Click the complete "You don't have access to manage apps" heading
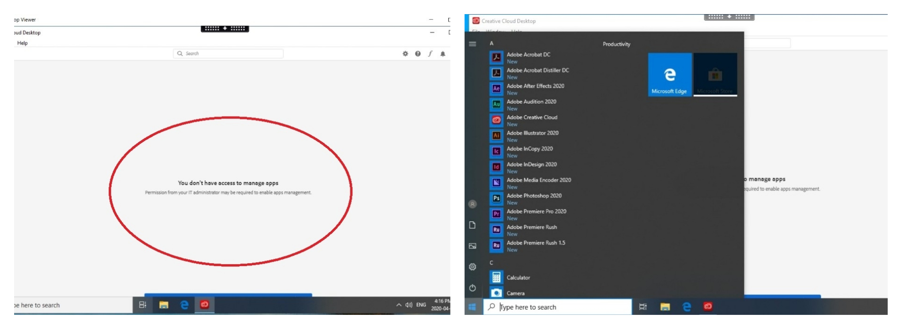Viewport: 903px width, 329px height. [228, 183]
